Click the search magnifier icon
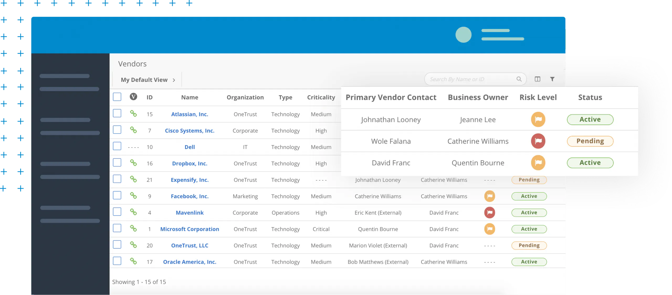The image size is (672, 295). point(519,79)
